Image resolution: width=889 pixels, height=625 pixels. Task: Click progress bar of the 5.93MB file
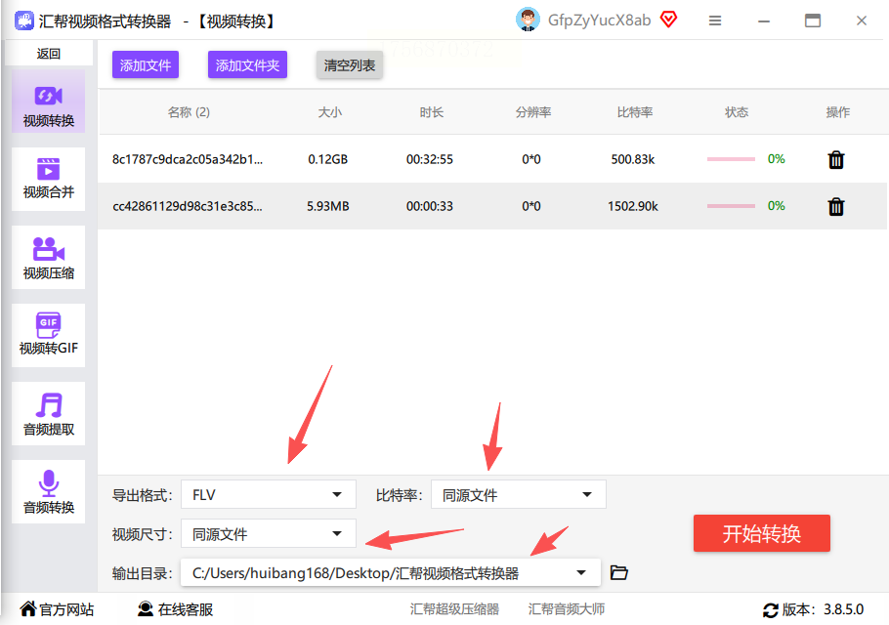click(731, 206)
